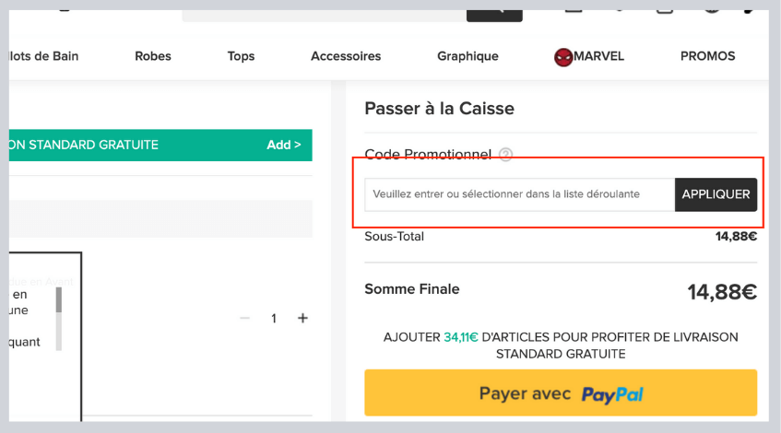The width and height of the screenshot is (781, 433).
Task: Open the Maillots de Bain menu
Action: tap(43, 56)
